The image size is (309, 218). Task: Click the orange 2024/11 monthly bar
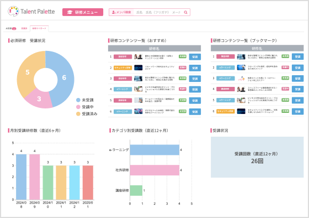[61, 183]
